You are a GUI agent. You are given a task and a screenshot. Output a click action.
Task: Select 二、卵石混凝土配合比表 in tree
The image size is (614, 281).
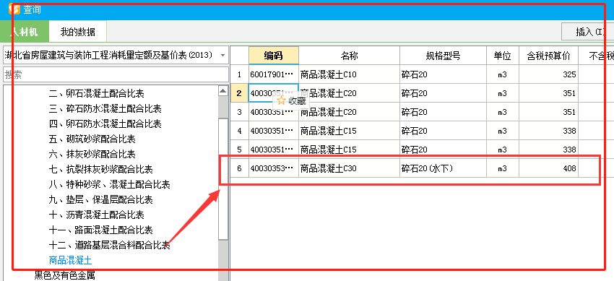tap(96, 93)
